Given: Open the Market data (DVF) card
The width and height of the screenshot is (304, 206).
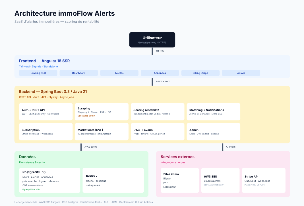Looking at the screenshot, I should pyautogui.click(x=102, y=132).
